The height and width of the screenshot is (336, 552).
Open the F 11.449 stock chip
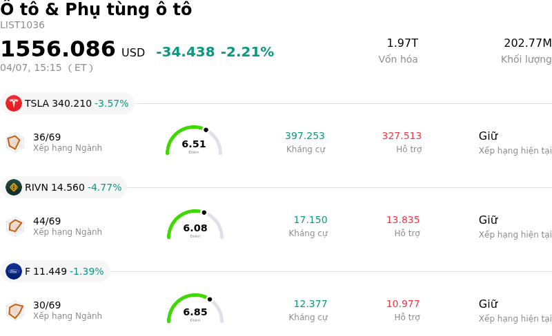click(55, 271)
